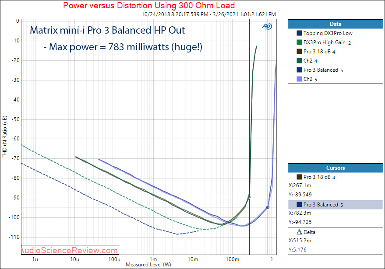Click the brown cursor marker at 267.1m
385x269 pixels.
click(x=250, y=197)
